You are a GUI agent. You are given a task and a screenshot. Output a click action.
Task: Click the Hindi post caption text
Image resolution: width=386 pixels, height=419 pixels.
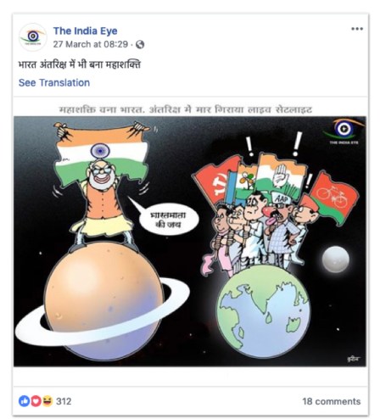pos(80,64)
